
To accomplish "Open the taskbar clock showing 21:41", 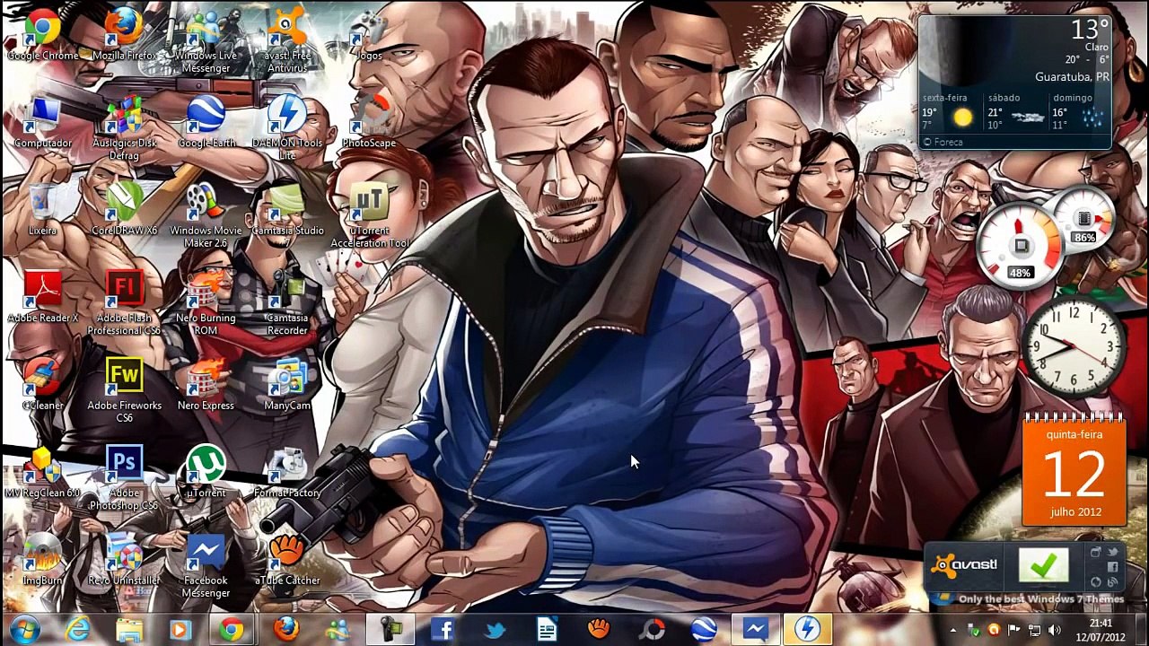I will pos(1101,630).
